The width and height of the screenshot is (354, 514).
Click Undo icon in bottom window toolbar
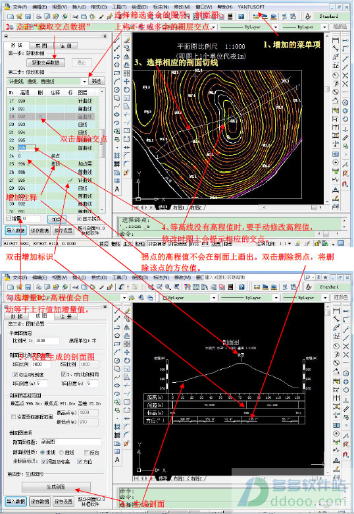pyautogui.click(x=122, y=287)
